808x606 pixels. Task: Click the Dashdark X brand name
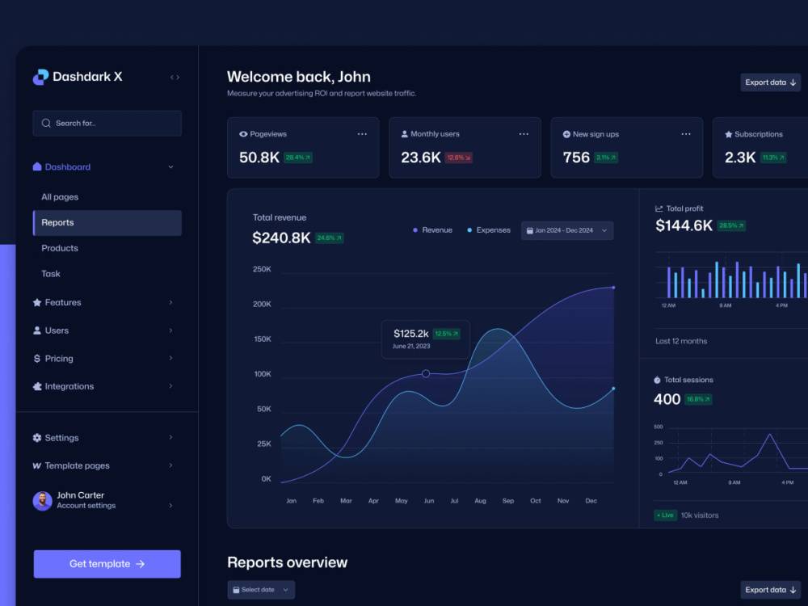point(87,77)
